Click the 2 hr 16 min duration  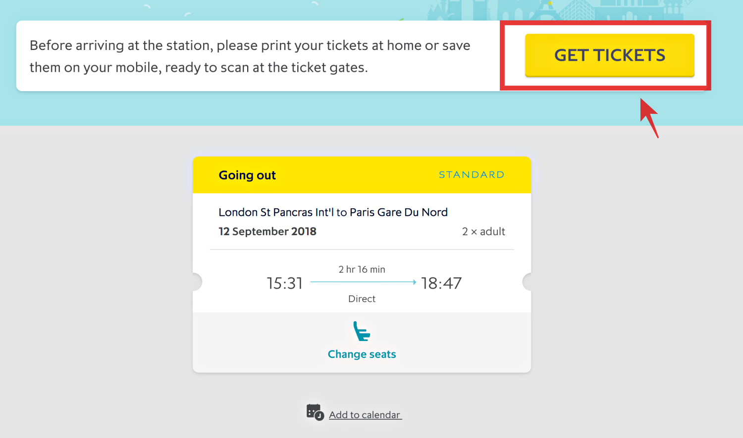pos(362,269)
